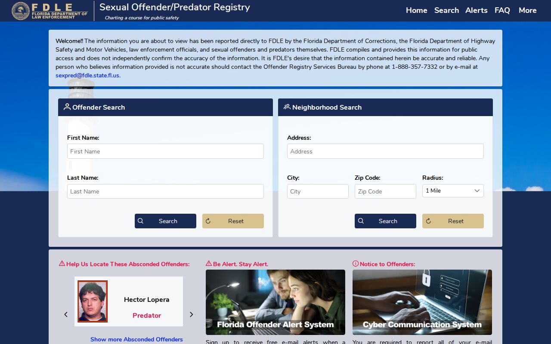
Task: Open the Cyber Communication System image
Action: click(422, 302)
